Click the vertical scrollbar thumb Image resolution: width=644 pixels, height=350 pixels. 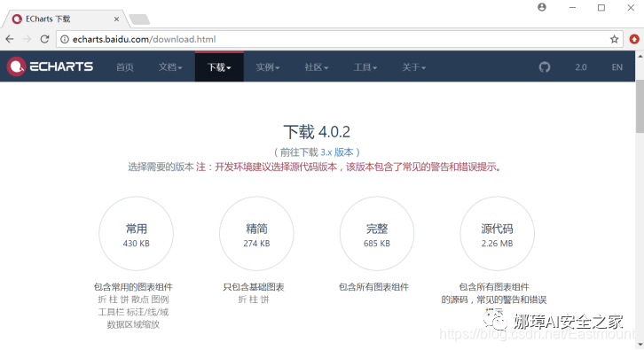click(x=640, y=105)
